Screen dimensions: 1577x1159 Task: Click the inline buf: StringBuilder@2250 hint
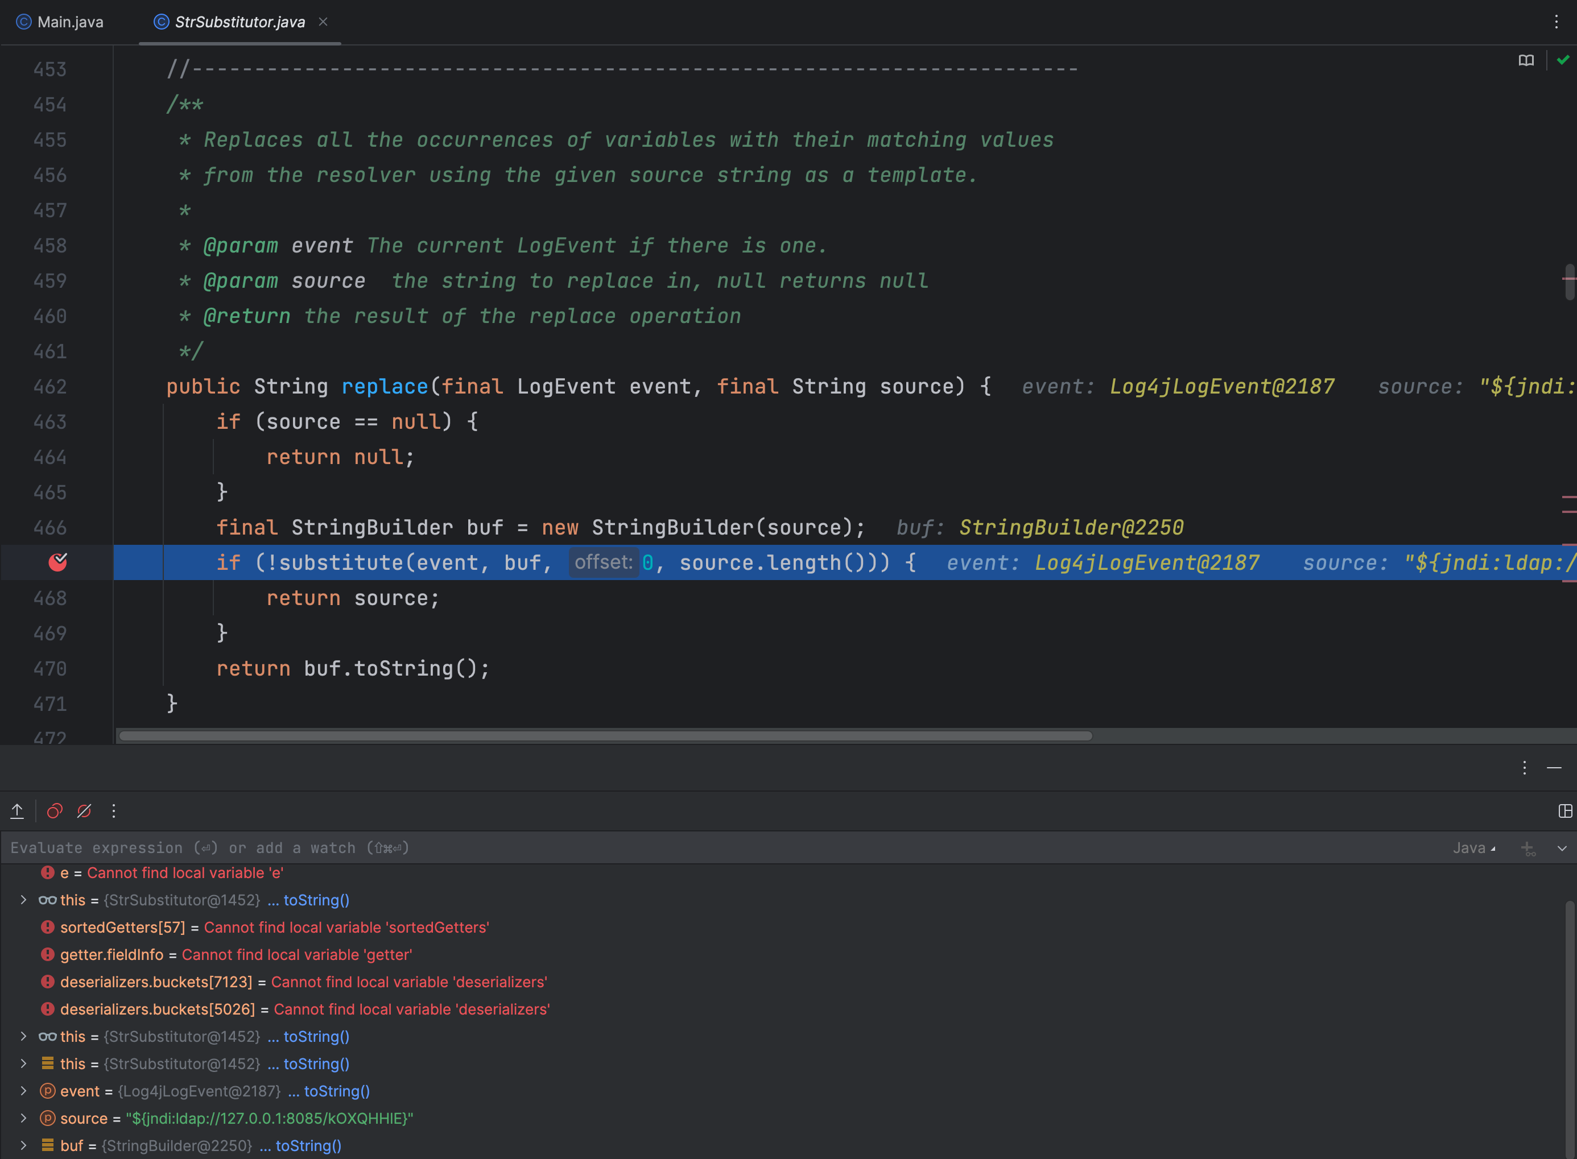click(x=1040, y=528)
